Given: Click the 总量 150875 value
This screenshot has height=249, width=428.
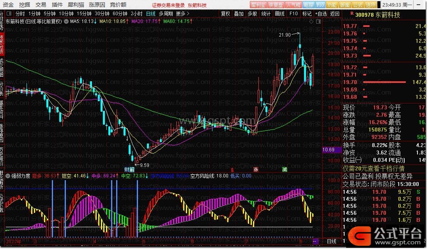Looking at the screenshot, I should tap(378, 130).
